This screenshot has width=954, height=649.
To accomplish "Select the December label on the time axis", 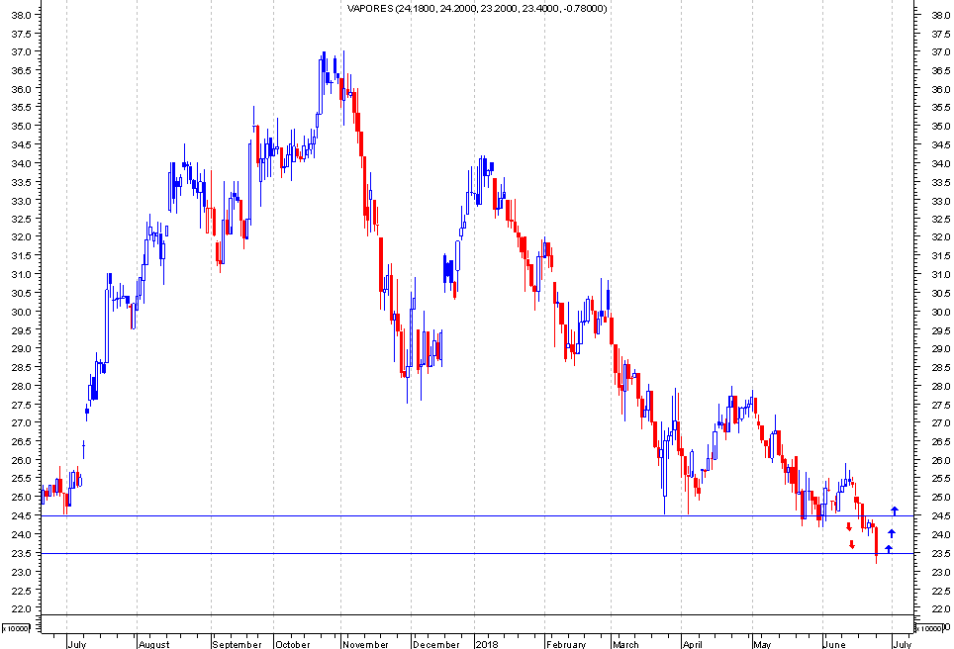I will 435,644.
